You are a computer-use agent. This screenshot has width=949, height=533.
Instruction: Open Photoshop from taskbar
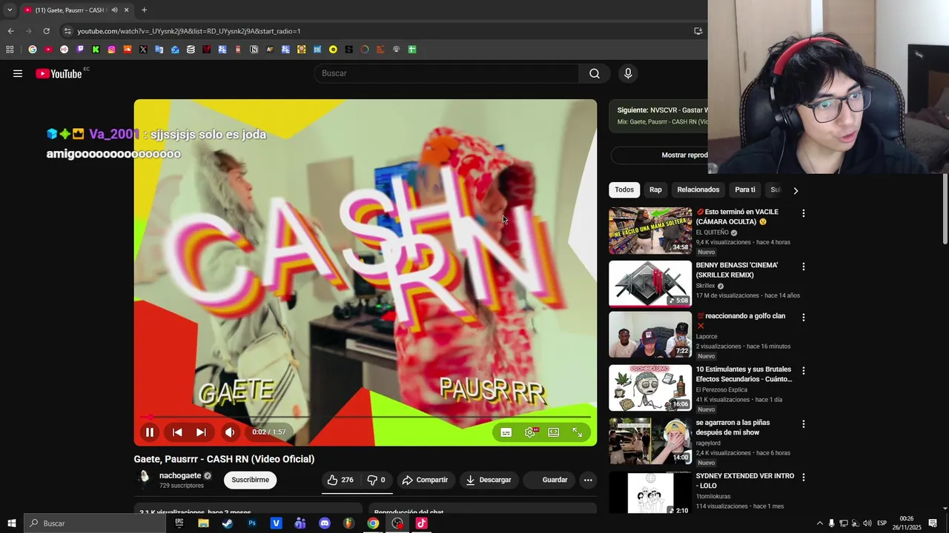(252, 523)
